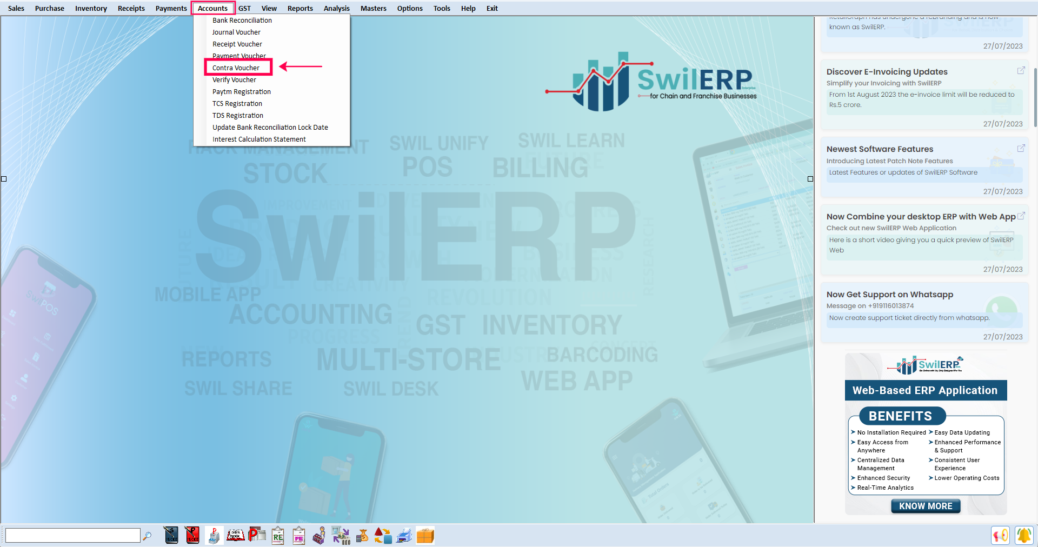
Task: Open the Payments menu
Action: pos(171,8)
